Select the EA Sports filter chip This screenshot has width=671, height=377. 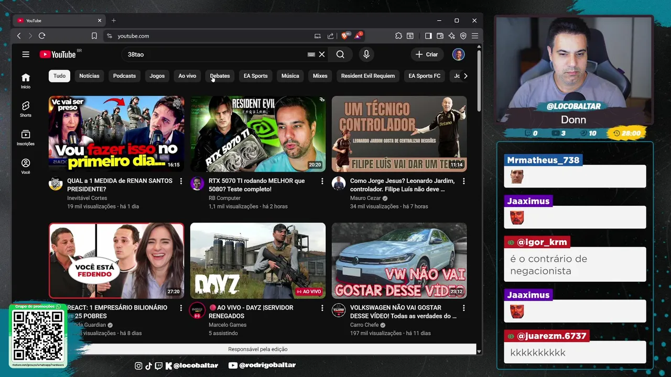coord(255,76)
